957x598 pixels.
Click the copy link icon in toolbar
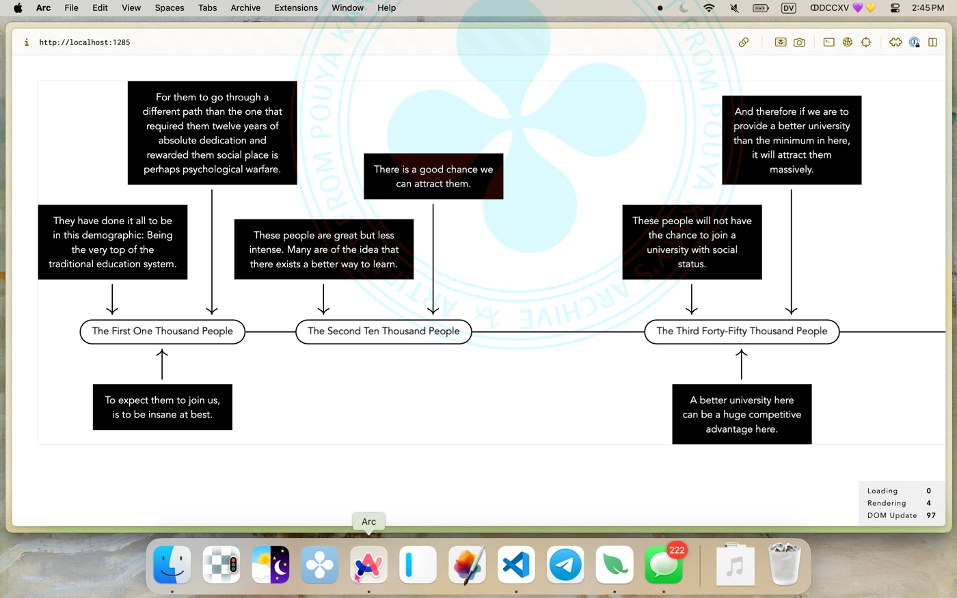(x=744, y=42)
